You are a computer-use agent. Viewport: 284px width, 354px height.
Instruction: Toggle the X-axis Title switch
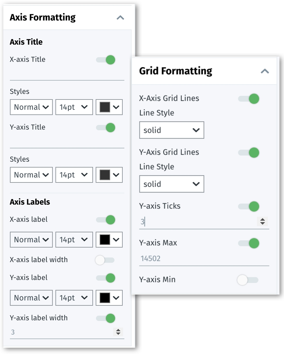(x=106, y=60)
